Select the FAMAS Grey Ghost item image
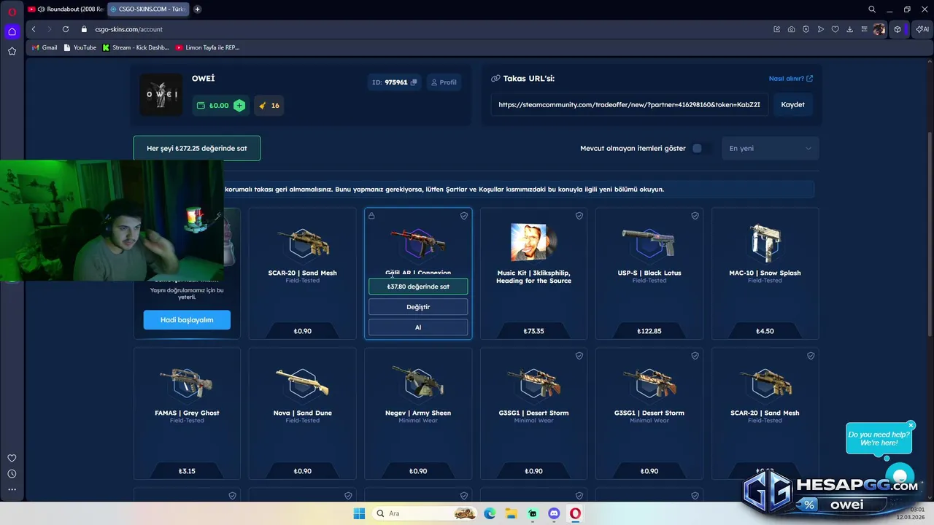This screenshot has width=934, height=525. click(187, 383)
